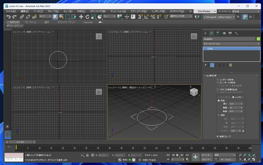Click the Thickness value field
The image size is (263, 165).
[235, 104]
